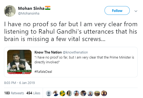Open the @Mohansinha handle link
The height and width of the screenshot is (98, 143).
tap(29, 14)
